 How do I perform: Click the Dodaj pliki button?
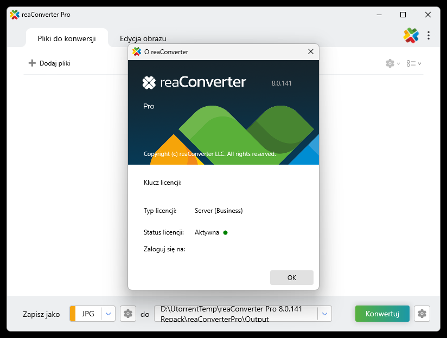point(49,63)
